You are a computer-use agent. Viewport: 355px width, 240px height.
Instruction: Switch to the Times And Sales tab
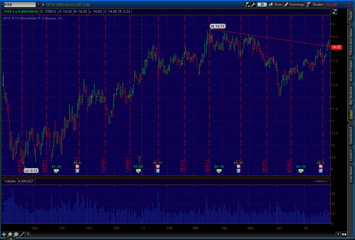tap(351, 42)
